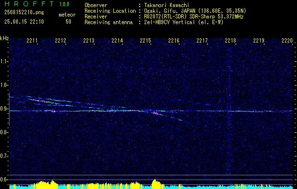Click the 0.9 kHz frequency axis label
297x189 pixels.
[x=4, y=109]
